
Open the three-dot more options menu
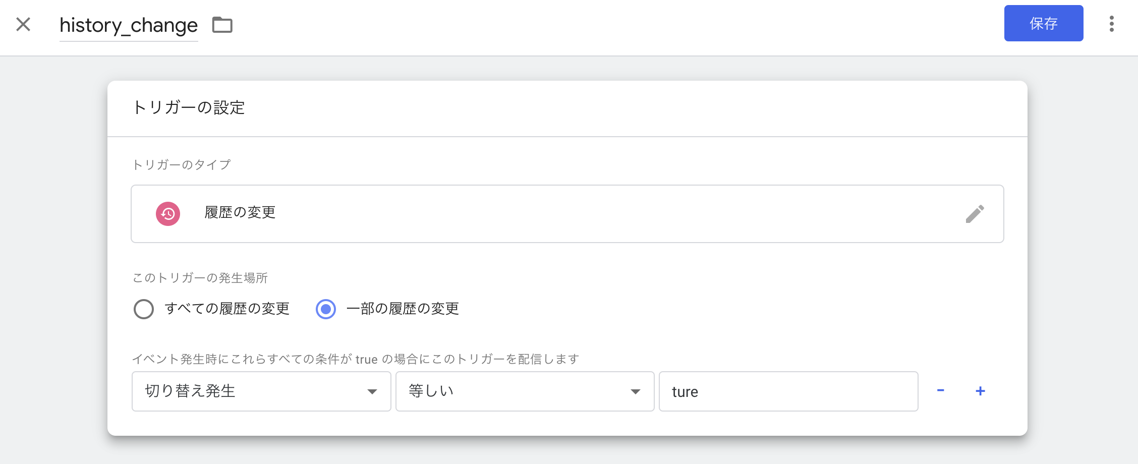click(x=1111, y=24)
